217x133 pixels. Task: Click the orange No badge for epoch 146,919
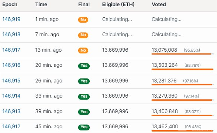[83, 20]
